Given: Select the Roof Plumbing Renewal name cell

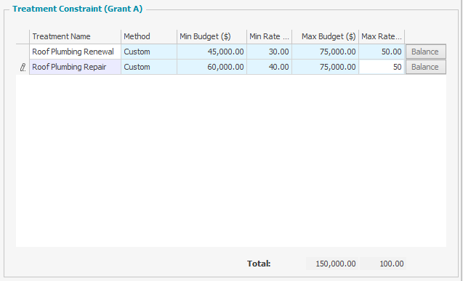Looking at the screenshot, I should tap(75, 52).
